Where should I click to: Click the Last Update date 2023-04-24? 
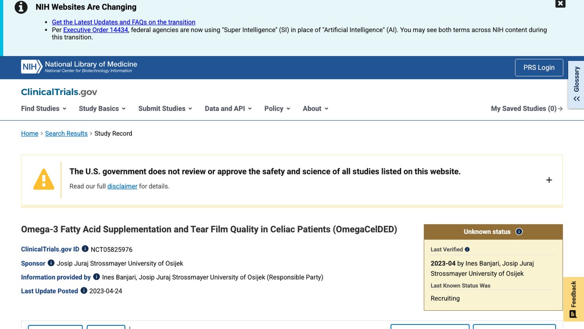[x=106, y=291]
